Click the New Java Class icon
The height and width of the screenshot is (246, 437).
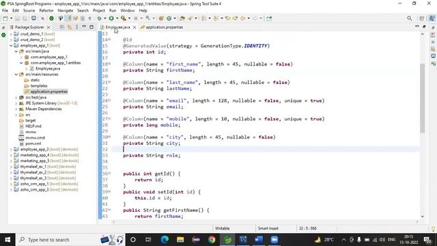[x=169, y=18]
